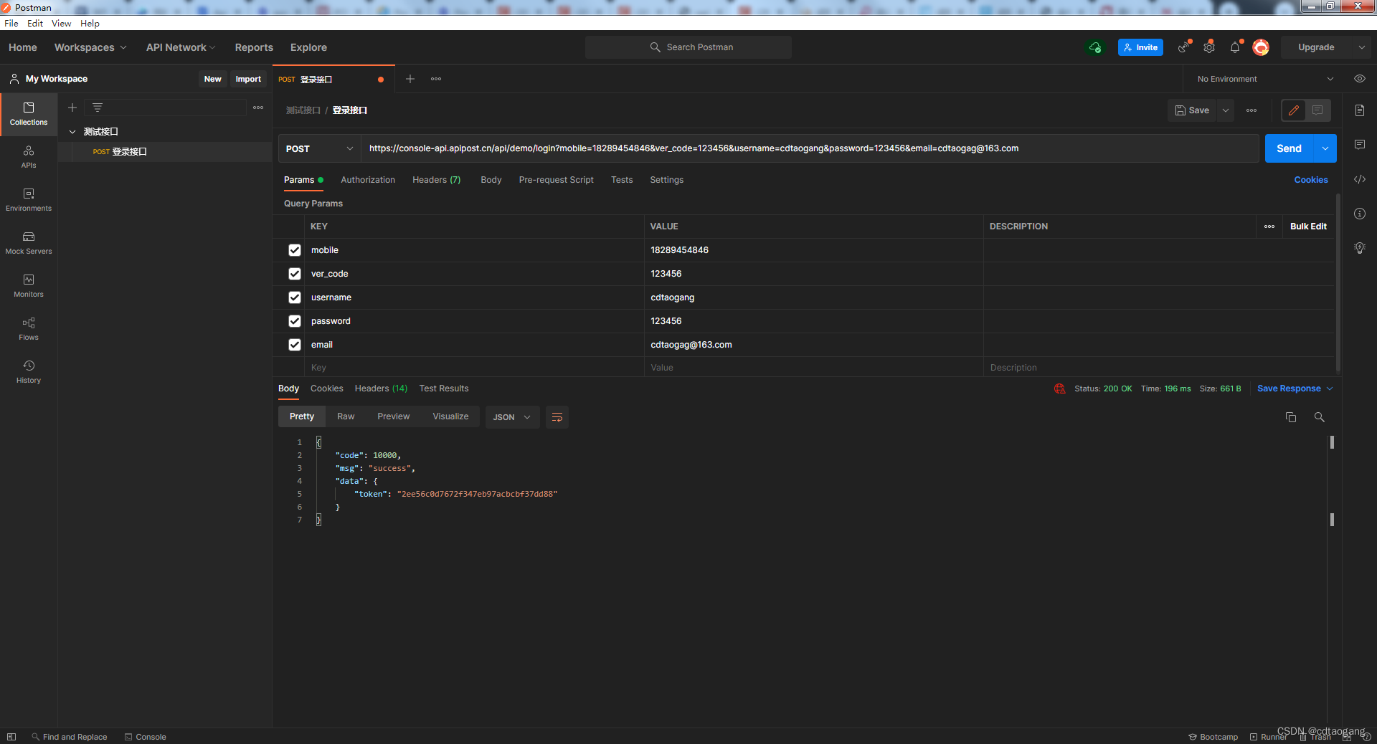Image resolution: width=1377 pixels, height=744 pixels.
Task: Open the notifications bell icon
Action: point(1235,47)
